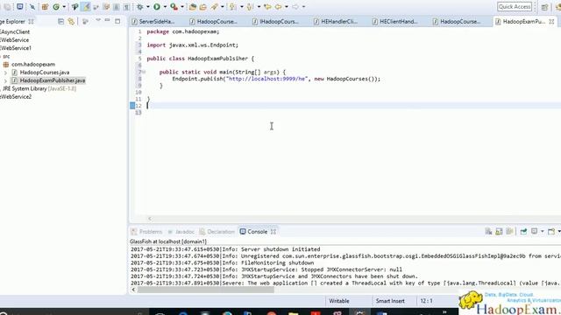Switch to HEClientHand... editor tab
The image size is (561, 315).
pyautogui.click(x=395, y=21)
